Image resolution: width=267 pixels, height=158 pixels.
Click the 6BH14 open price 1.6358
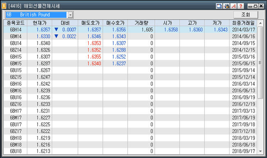[171, 30]
